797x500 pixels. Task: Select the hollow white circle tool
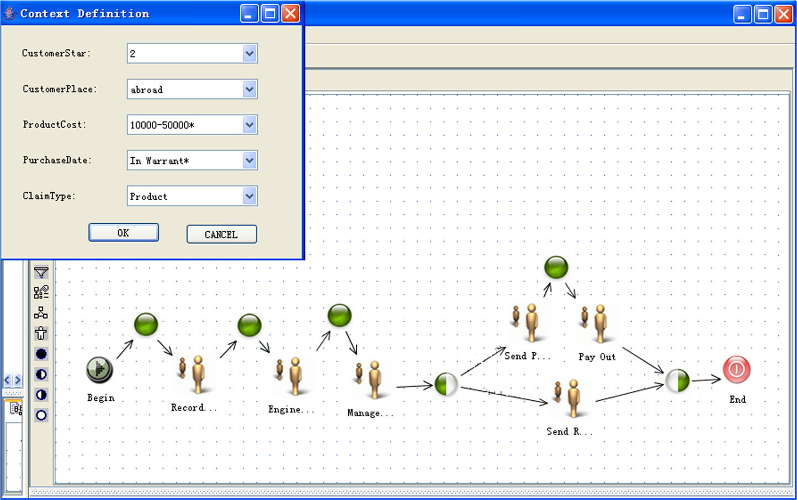point(41,415)
